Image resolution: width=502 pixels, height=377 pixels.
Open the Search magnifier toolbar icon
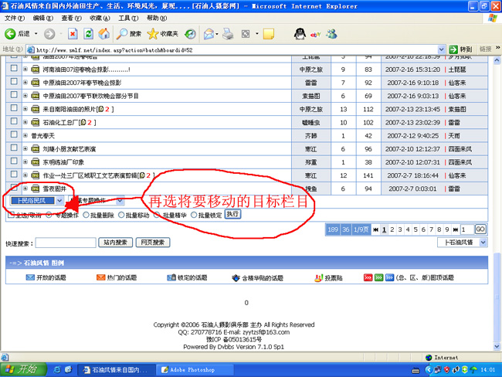pos(122,34)
